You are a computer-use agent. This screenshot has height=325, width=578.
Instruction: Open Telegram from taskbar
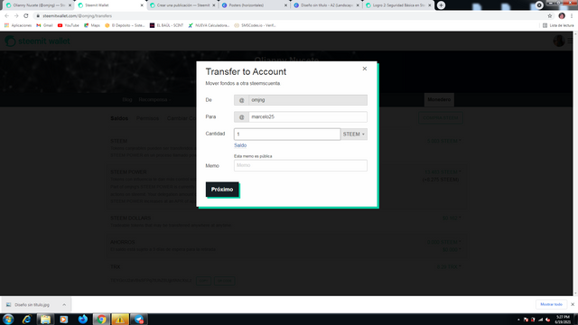tap(139, 319)
